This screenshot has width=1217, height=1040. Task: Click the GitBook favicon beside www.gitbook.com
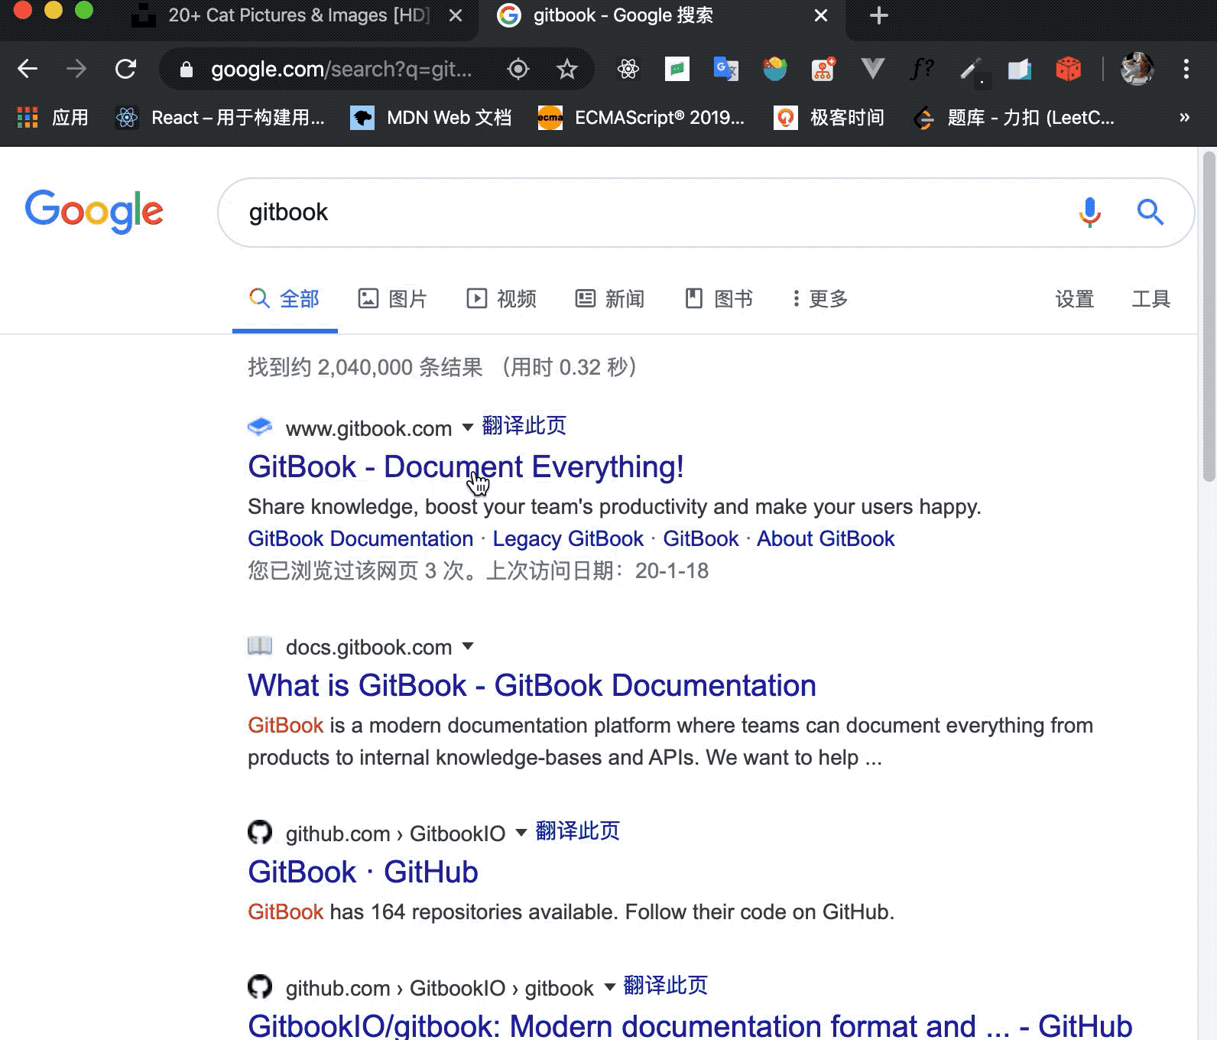[x=260, y=427]
